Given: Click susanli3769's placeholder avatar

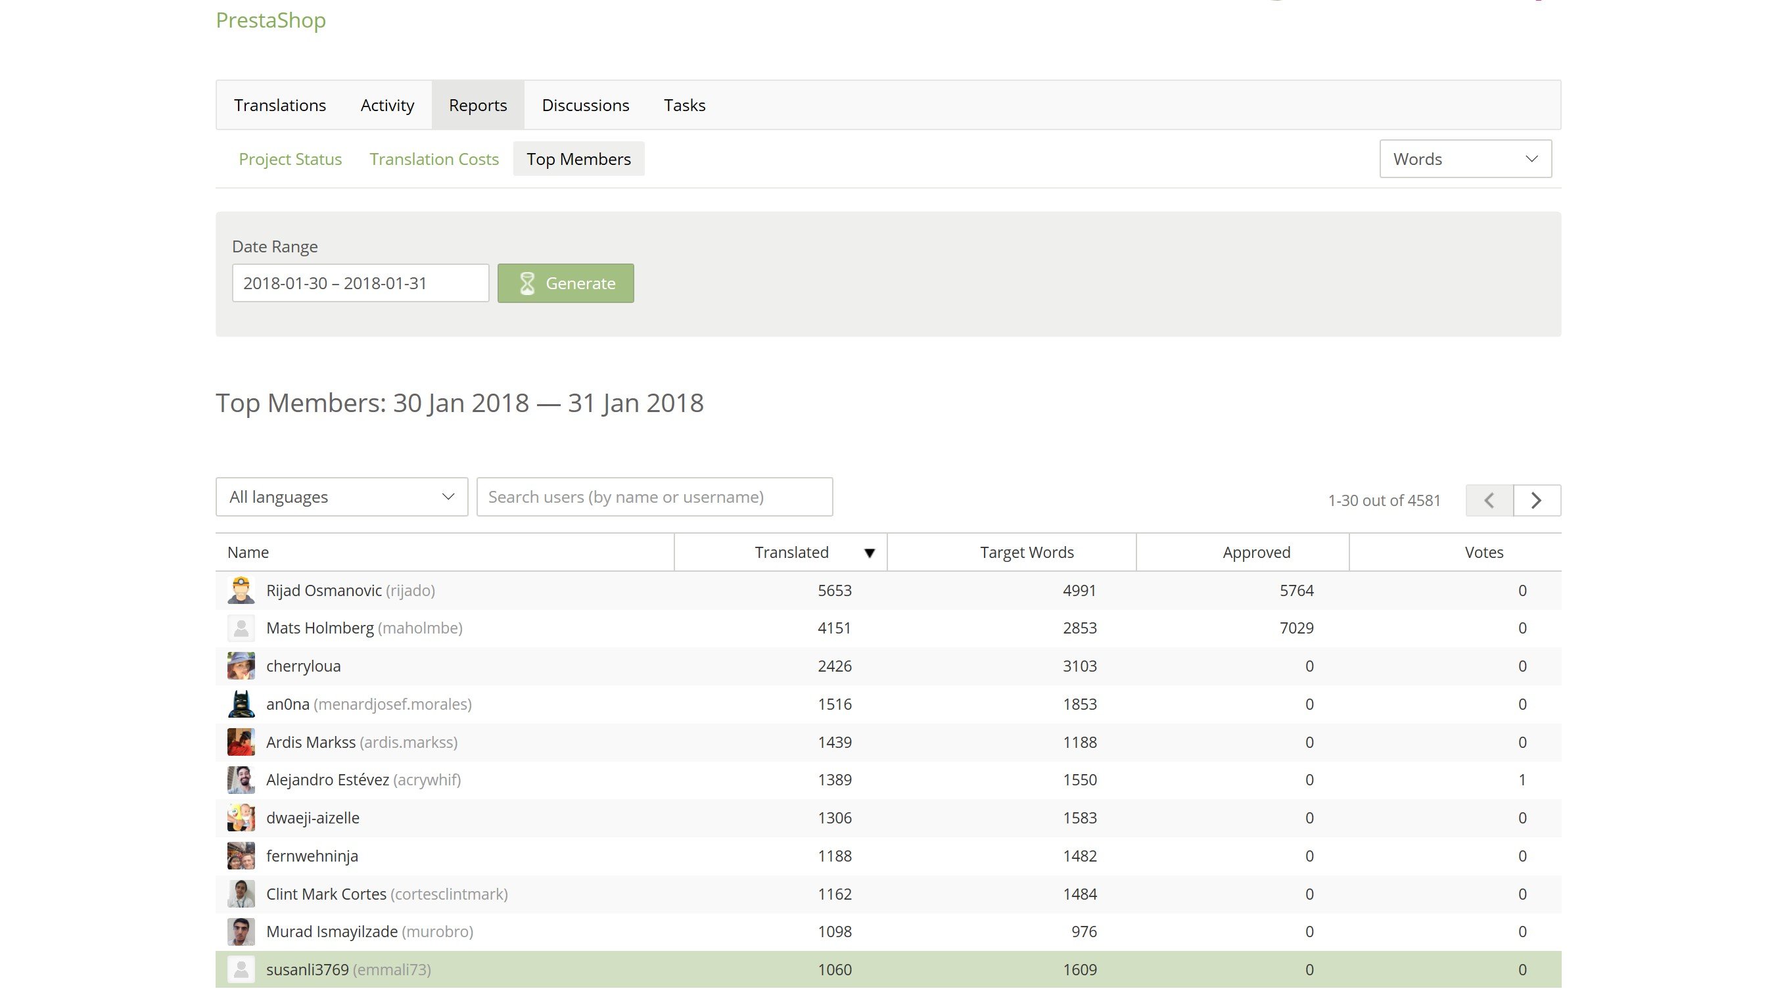Looking at the screenshot, I should [x=241, y=969].
